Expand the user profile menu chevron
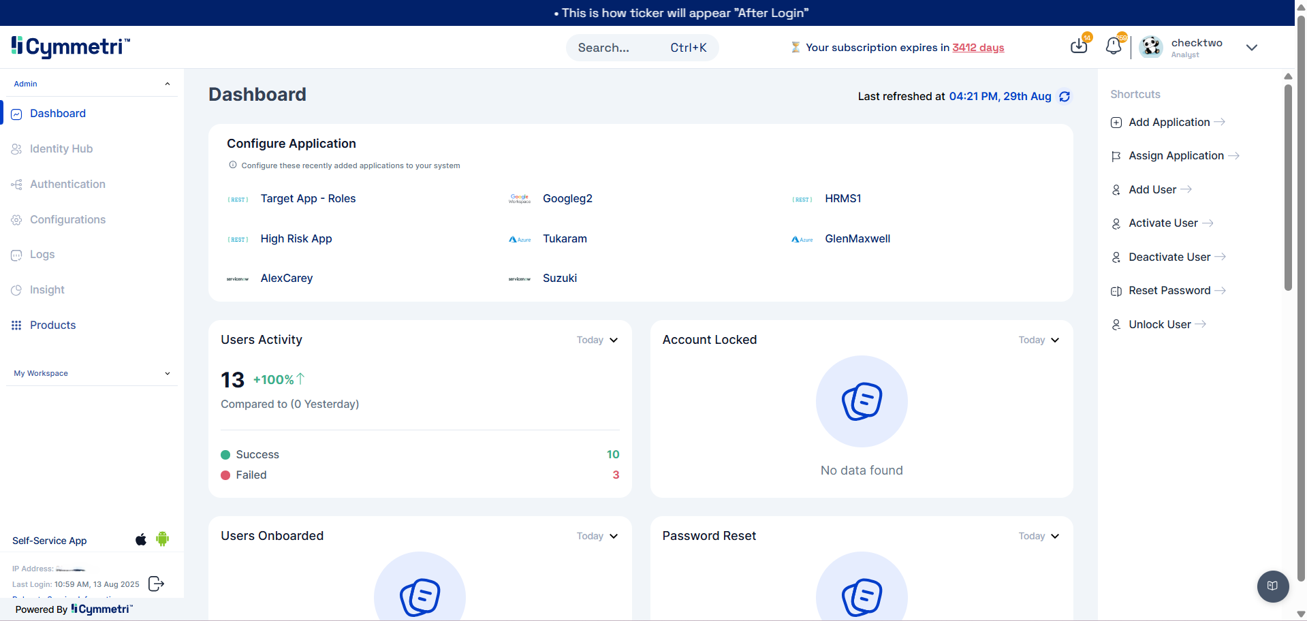The image size is (1307, 621). point(1251,48)
